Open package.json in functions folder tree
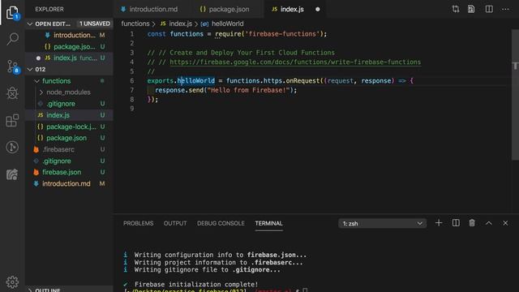Image resolution: width=519 pixels, height=292 pixels. (x=70, y=138)
